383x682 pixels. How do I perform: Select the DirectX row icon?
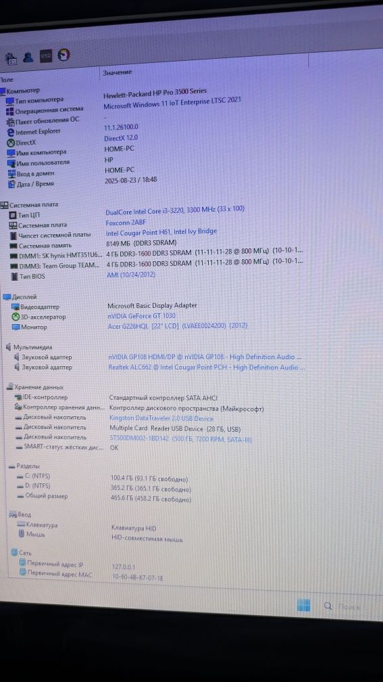tap(11, 142)
